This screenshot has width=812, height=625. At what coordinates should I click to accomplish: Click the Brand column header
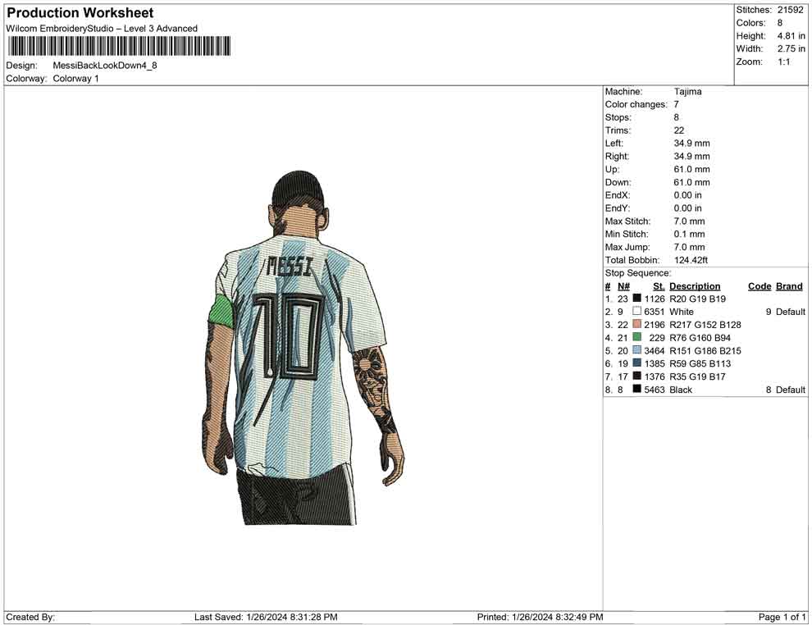pyautogui.click(x=789, y=286)
